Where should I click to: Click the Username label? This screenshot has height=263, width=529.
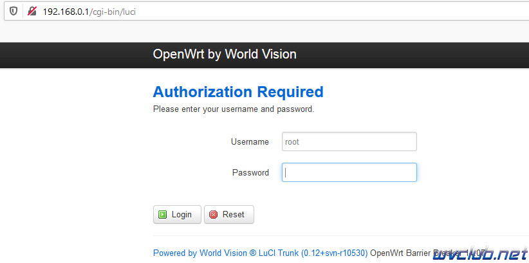pyautogui.click(x=250, y=142)
